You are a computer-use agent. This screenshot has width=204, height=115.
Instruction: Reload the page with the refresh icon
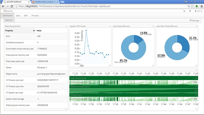click(x=12, y=6)
